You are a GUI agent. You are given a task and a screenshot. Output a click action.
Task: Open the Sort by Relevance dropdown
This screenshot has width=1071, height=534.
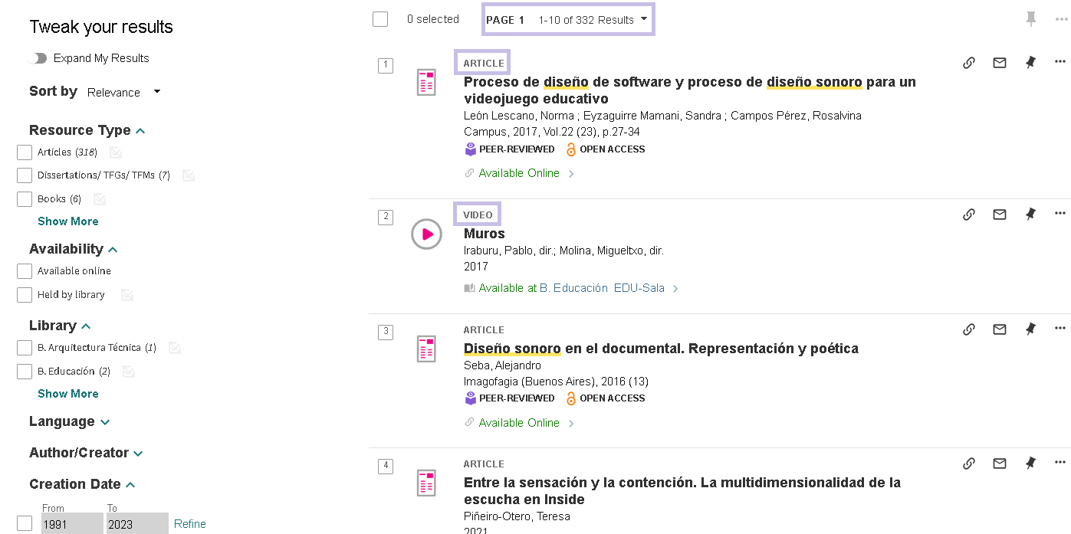pos(123,92)
